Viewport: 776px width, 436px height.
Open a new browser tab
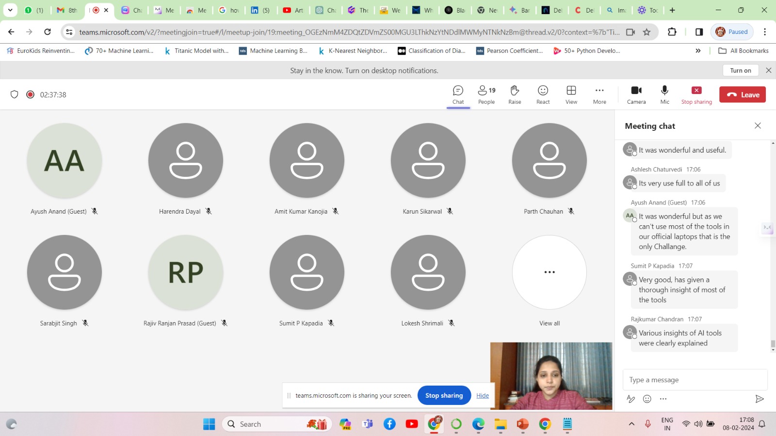point(672,10)
